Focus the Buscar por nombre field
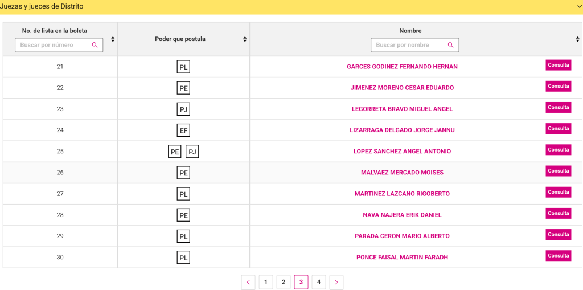 coord(409,45)
